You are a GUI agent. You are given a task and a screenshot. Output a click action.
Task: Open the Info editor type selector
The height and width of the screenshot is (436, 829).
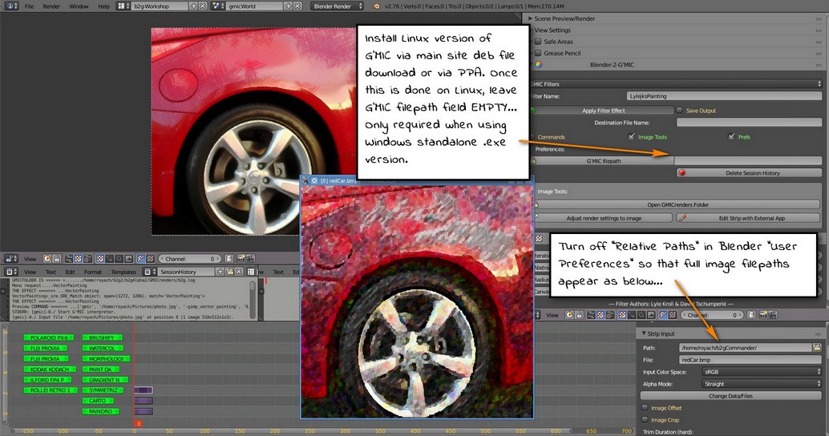(12, 6)
